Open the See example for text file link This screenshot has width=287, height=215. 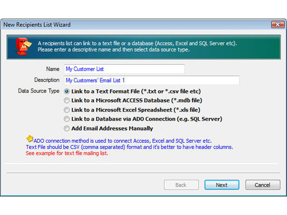click(67, 153)
